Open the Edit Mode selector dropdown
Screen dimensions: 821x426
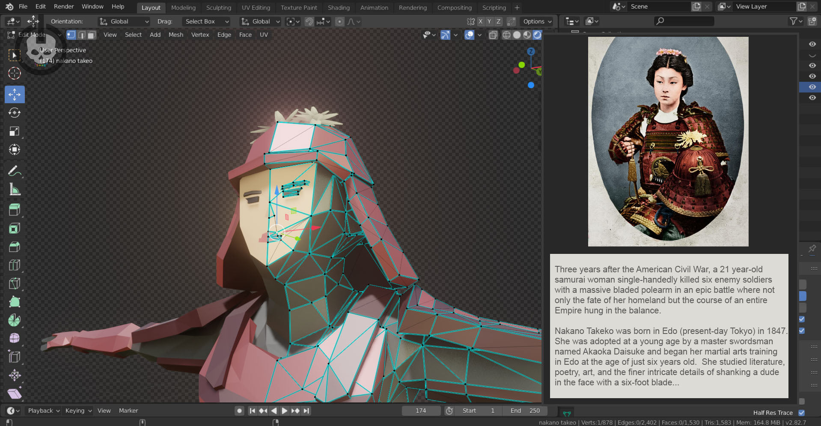point(34,35)
